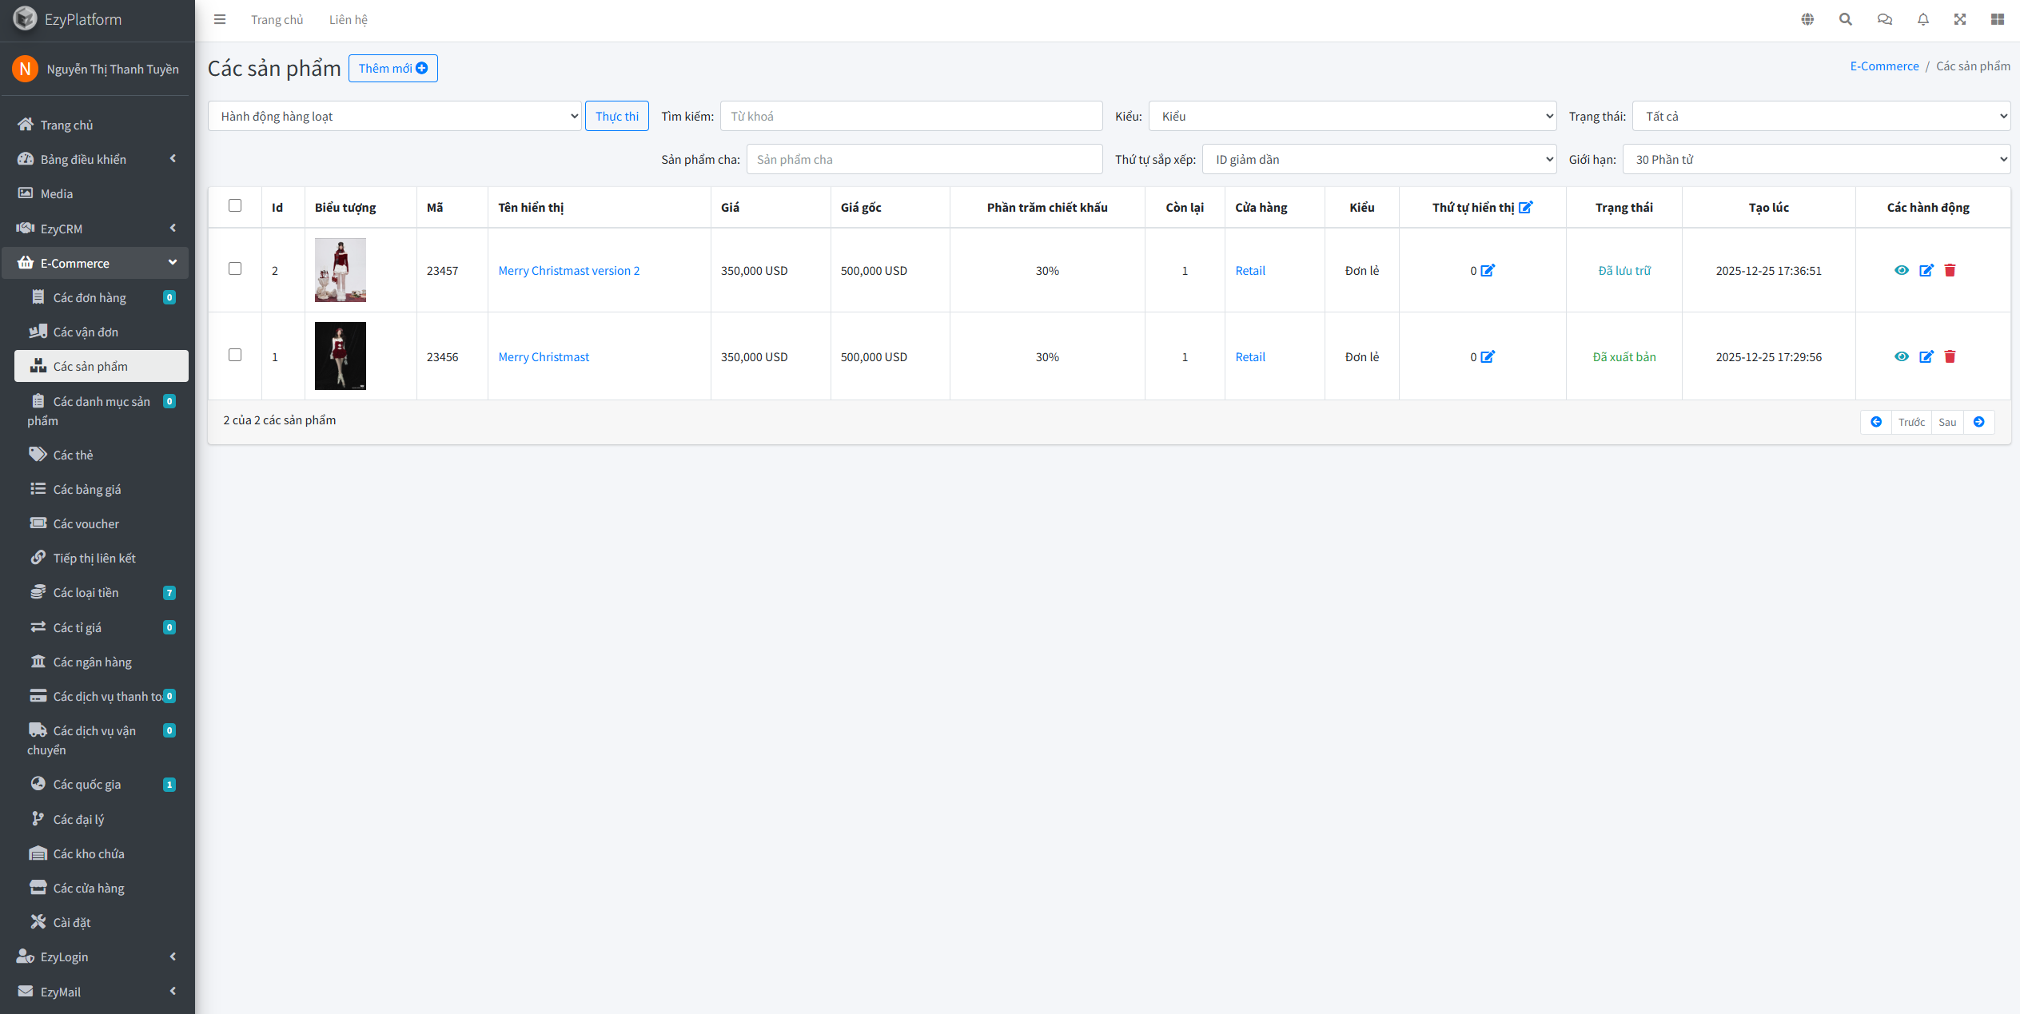Delete Merry Christmast version 2 with trash icon

(1950, 270)
